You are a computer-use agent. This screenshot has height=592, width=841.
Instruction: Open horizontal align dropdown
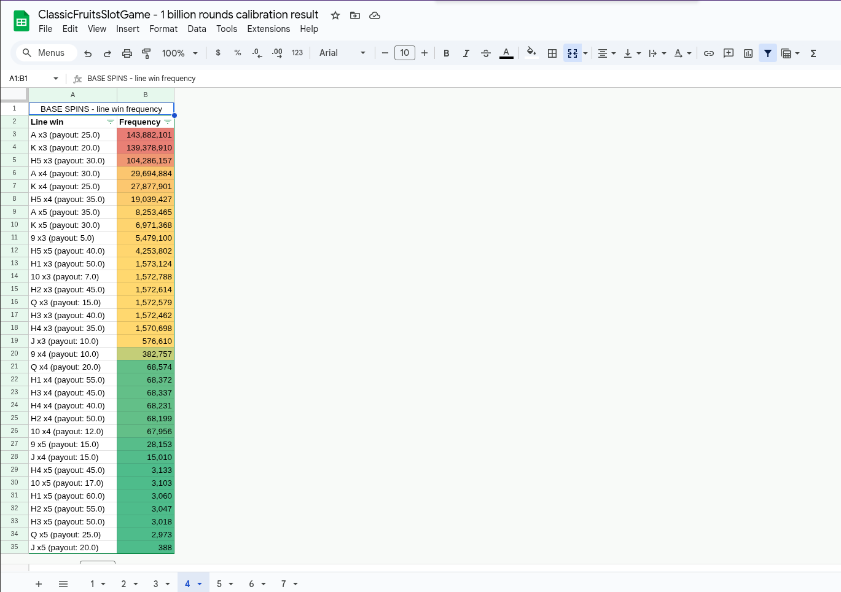607,53
